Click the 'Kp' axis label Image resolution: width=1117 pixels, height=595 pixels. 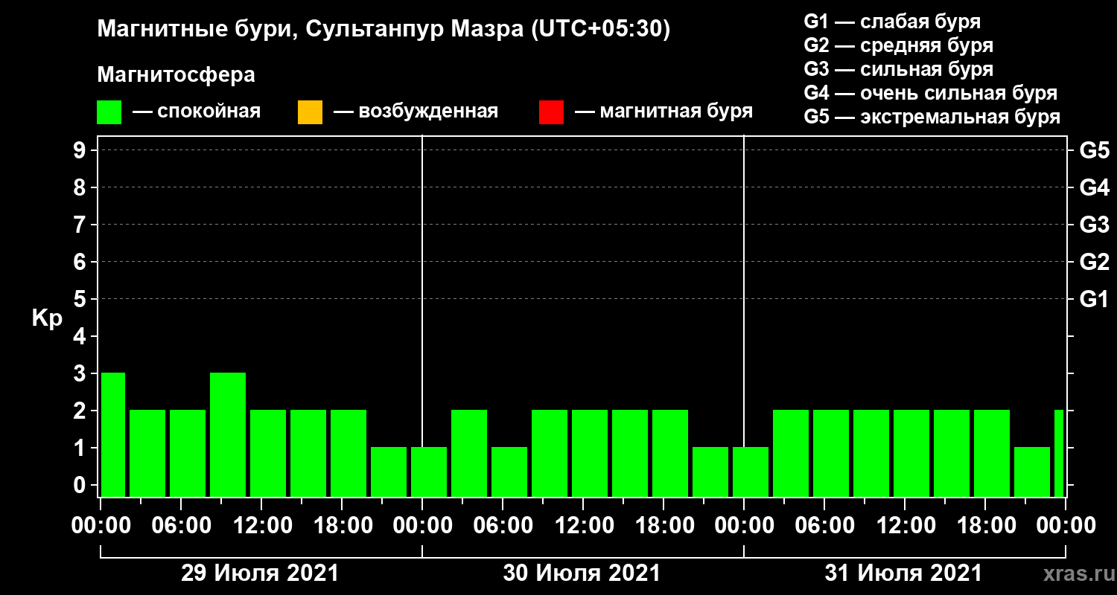coord(47,318)
